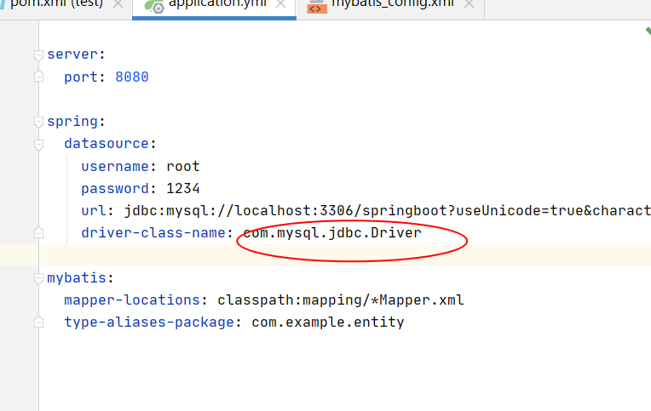Click fold end marker beside driver-class-name
Viewport: 651px width, 411px height.
(x=38, y=233)
